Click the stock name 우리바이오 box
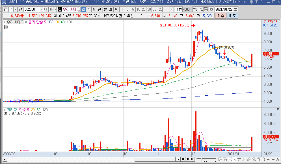Image resolution: width=281 pixels, height=164 pixels. pos(71,9)
